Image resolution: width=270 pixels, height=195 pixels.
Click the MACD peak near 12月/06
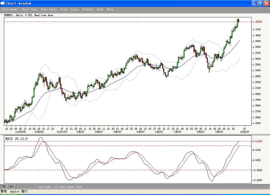[x=41, y=138]
